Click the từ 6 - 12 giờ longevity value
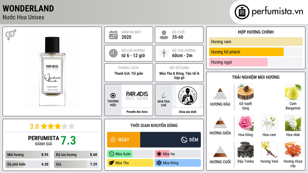Viewport: 308px width, 173px height. (133, 56)
